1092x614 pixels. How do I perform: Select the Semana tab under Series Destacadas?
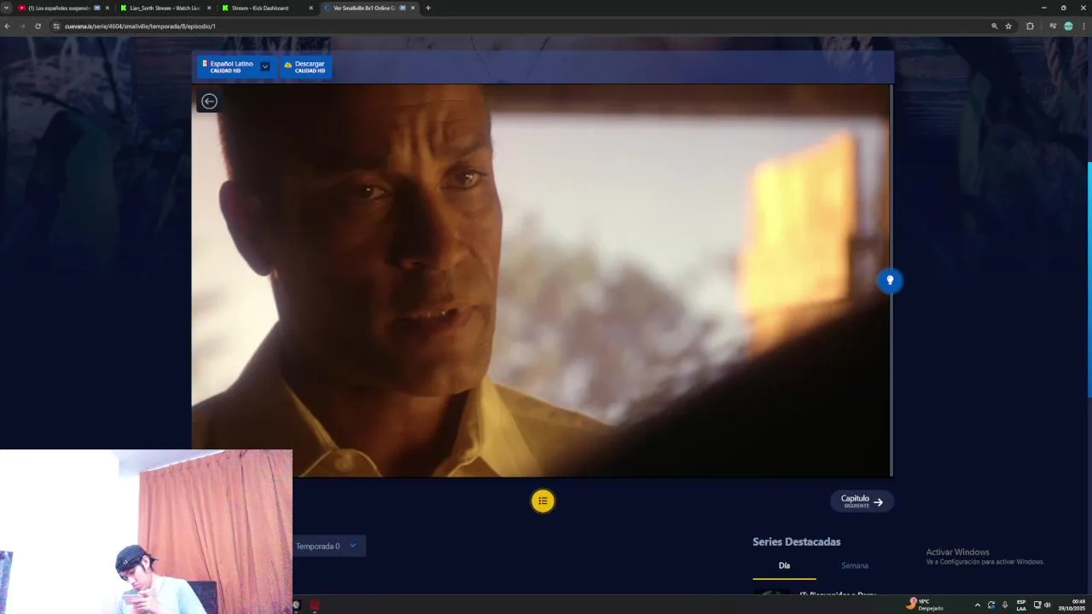pos(855,565)
